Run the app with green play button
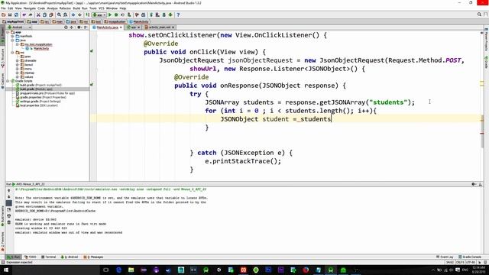The width and height of the screenshot is (489, 275). point(110,15)
